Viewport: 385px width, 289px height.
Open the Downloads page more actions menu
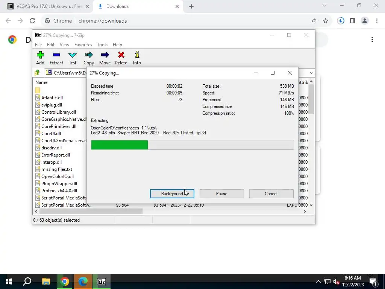click(372, 40)
